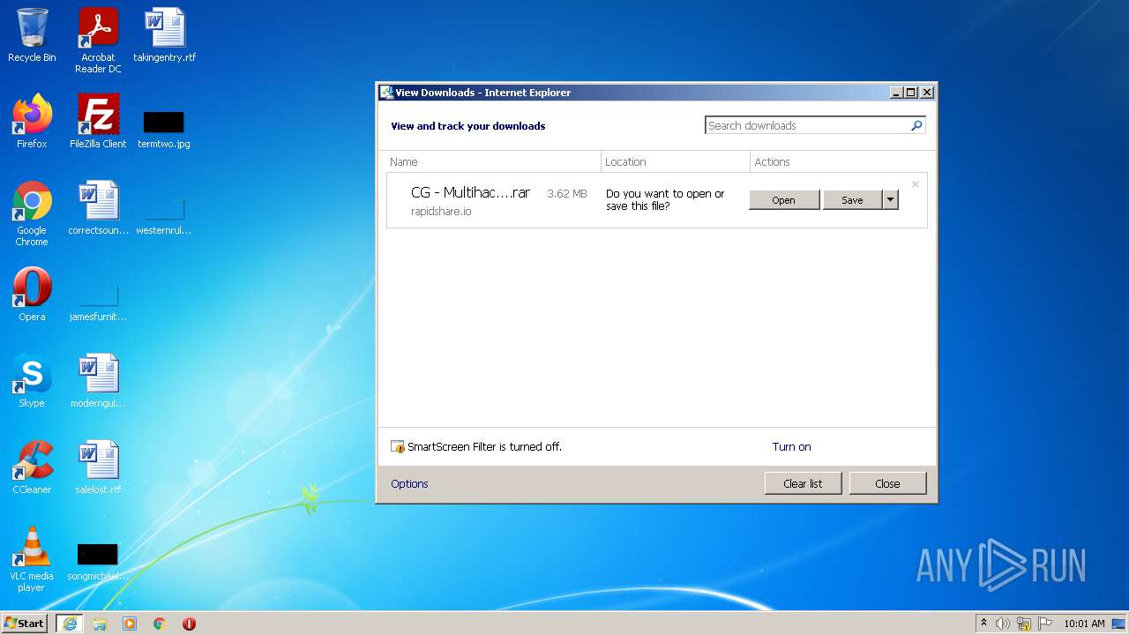Select the westernrul... desktop file
Viewport: 1129px width, 635px height.
pyautogui.click(x=164, y=216)
